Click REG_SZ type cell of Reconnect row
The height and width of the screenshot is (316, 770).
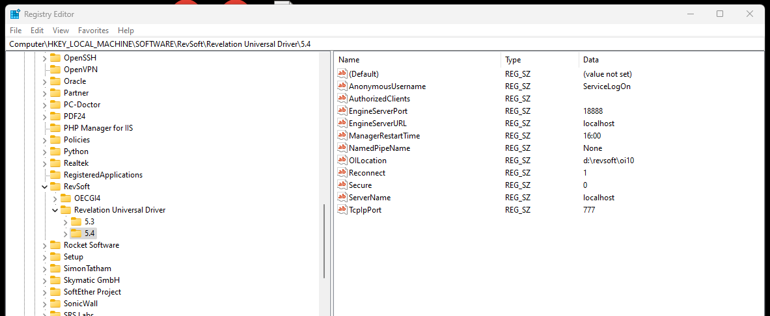coord(517,173)
